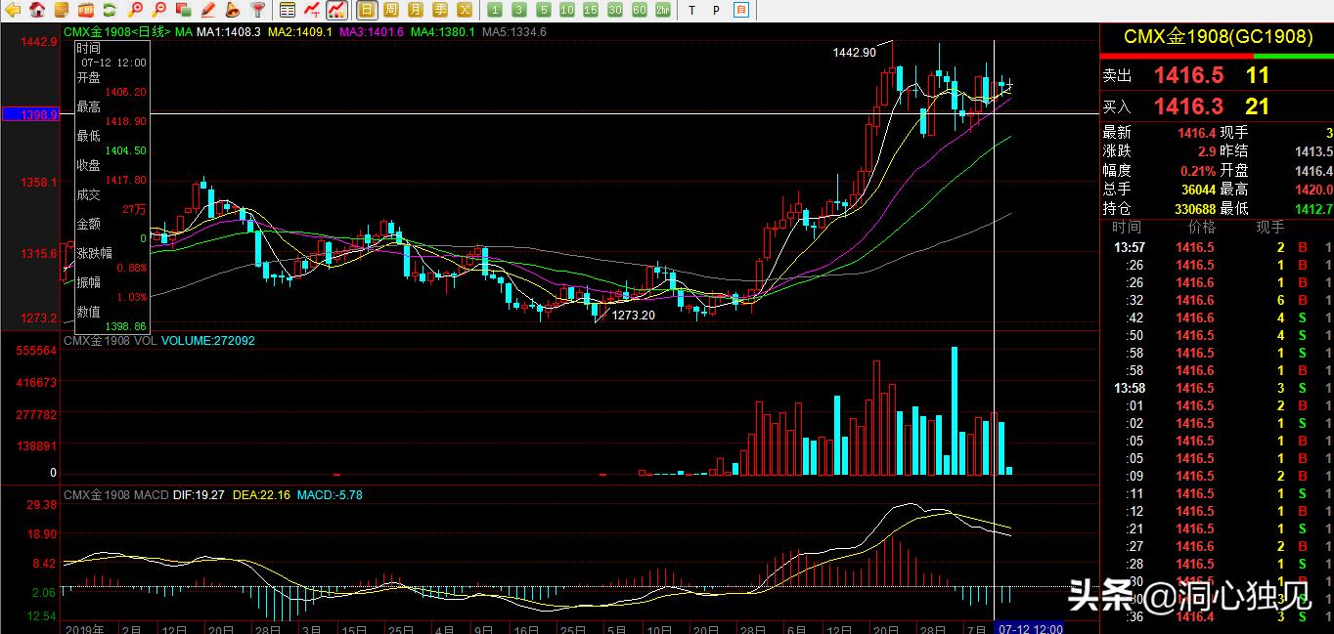Click the CMX金1908(GC1908) contract title
Image resolution: width=1334 pixels, height=634 pixels.
(1217, 37)
